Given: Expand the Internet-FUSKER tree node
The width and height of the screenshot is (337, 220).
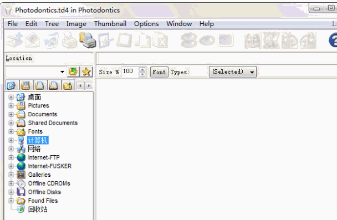Looking at the screenshot, I should (11, 166).
